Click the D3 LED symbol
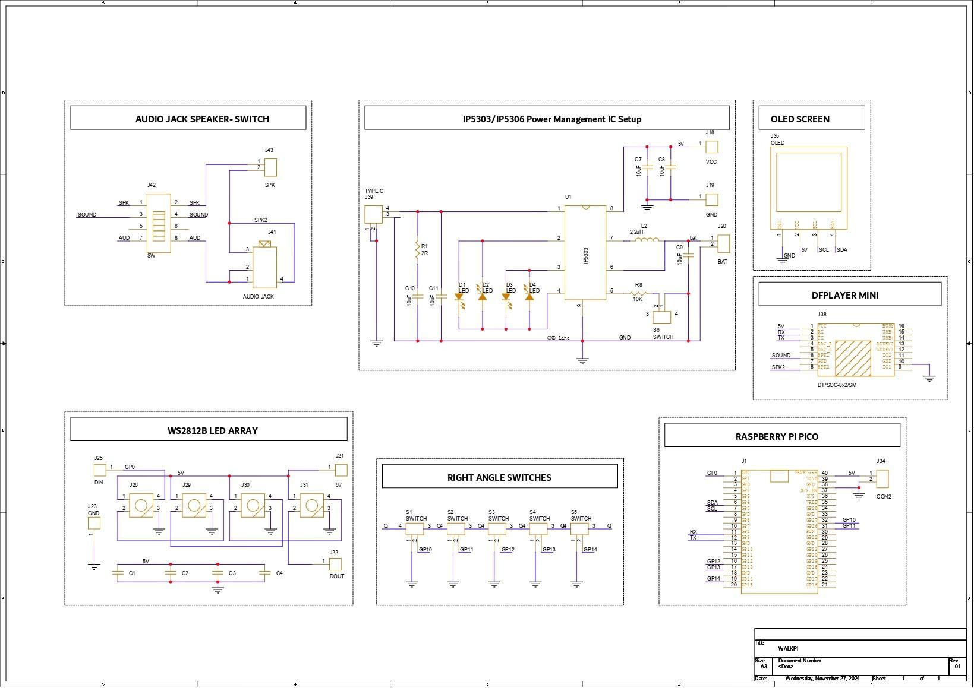 (506, 297)
